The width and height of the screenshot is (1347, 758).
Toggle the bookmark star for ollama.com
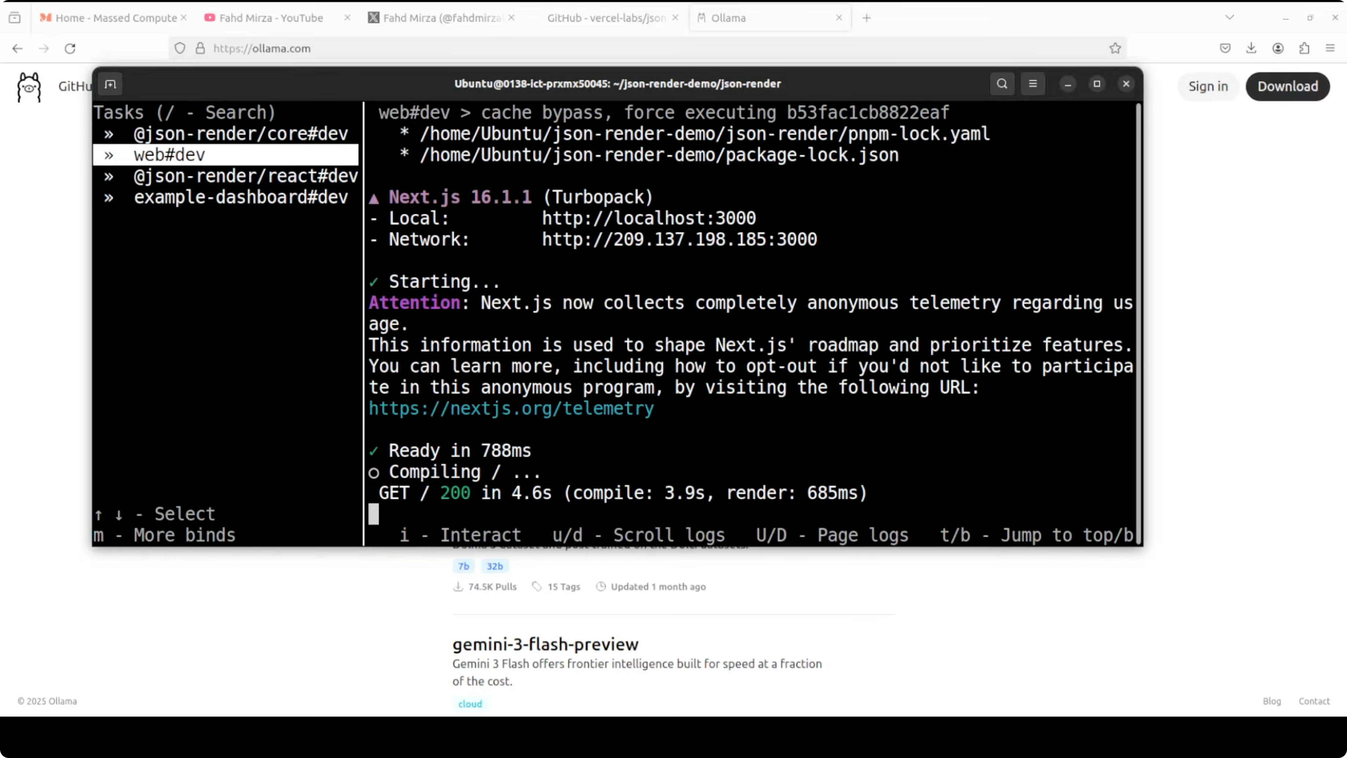pyautogui.click(x=1115, y=48)
